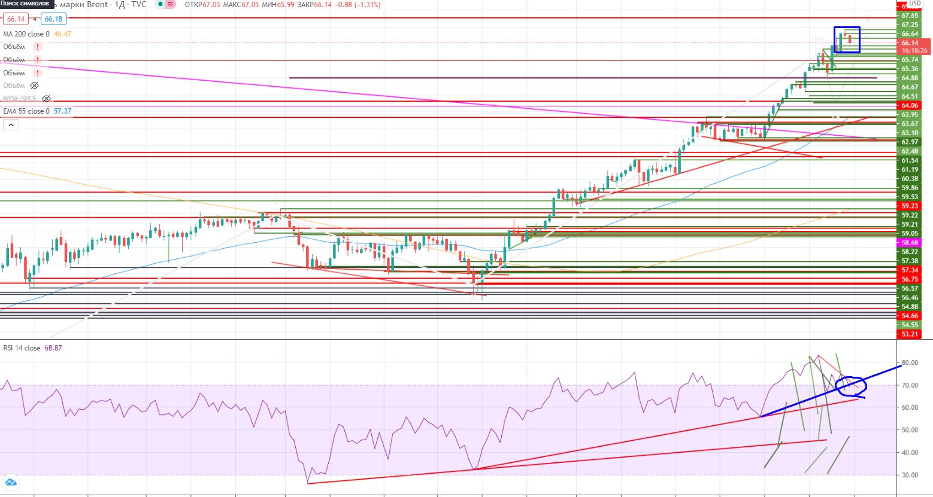Open the USD currency selector
The height and width of the screenshot is (497, 933).
pyautogui.click(x=914, y=4)
